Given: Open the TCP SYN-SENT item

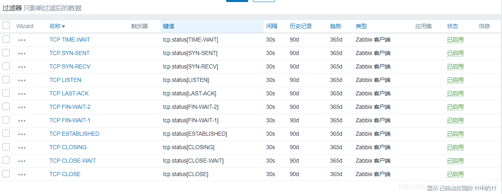Looking at the screenshot, I should coord(69,53).
